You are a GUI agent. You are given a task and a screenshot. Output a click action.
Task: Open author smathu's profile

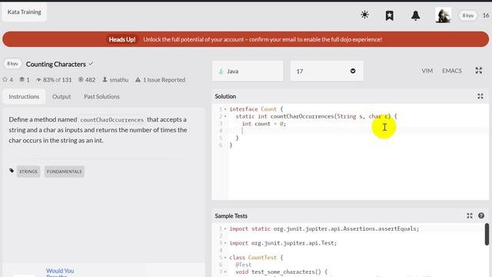[x=115, y=80]
